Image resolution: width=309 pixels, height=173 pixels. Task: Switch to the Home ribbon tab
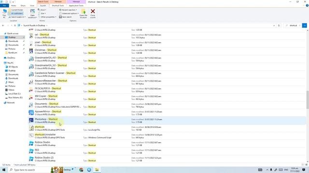(14, 6)
